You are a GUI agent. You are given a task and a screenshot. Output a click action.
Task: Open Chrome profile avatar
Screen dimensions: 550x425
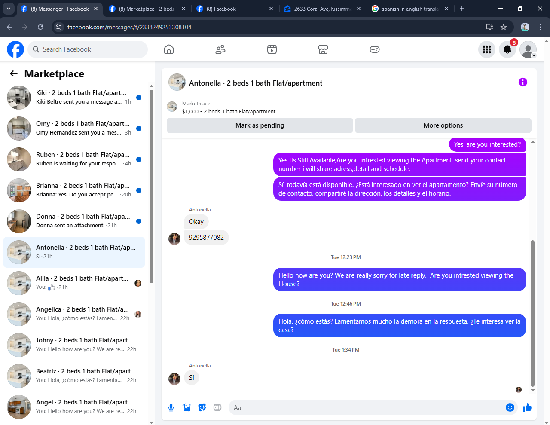(x=525, y=27)
